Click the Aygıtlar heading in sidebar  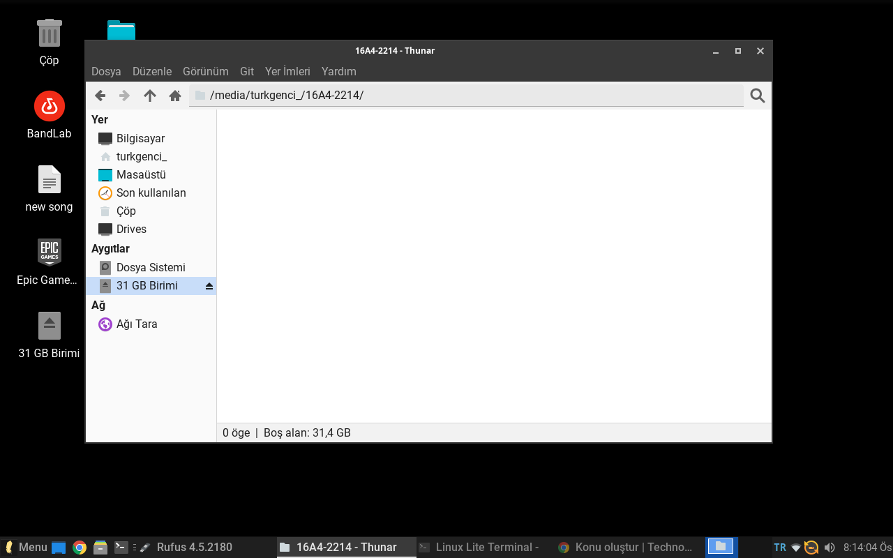pyautogui.click(x=110, y=249)
